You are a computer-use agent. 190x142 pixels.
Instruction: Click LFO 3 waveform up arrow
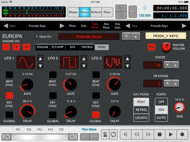127,59
